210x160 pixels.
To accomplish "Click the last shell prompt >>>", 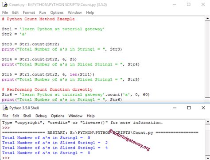I will (x=6, y=158).
